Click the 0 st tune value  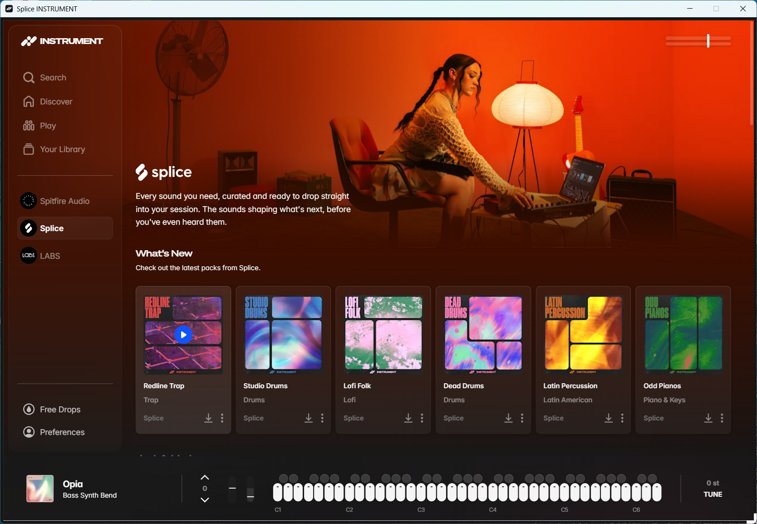point(713,483)
